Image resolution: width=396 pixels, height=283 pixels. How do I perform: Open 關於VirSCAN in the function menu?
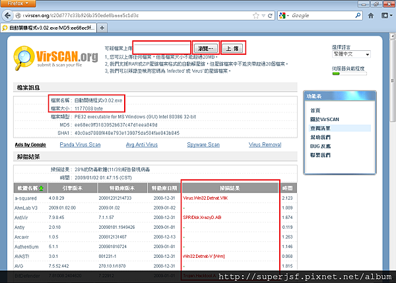[325, 119]
